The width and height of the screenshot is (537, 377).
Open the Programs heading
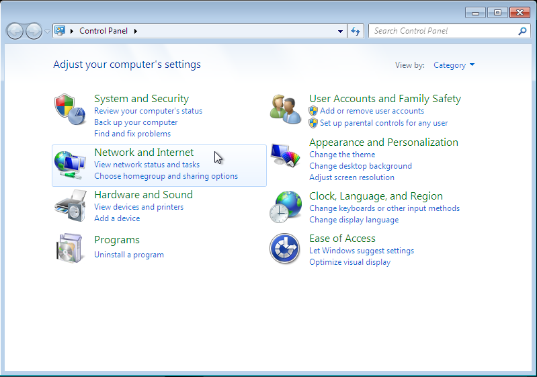pos(117,240)
